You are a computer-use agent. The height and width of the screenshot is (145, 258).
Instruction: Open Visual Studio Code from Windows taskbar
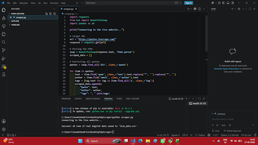click(x=133, y=141)
